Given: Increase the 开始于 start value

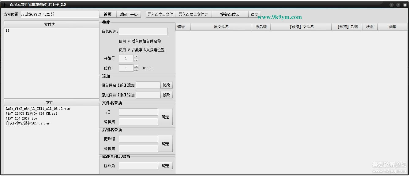Looking at the screenshot, I should coord(136,57).
